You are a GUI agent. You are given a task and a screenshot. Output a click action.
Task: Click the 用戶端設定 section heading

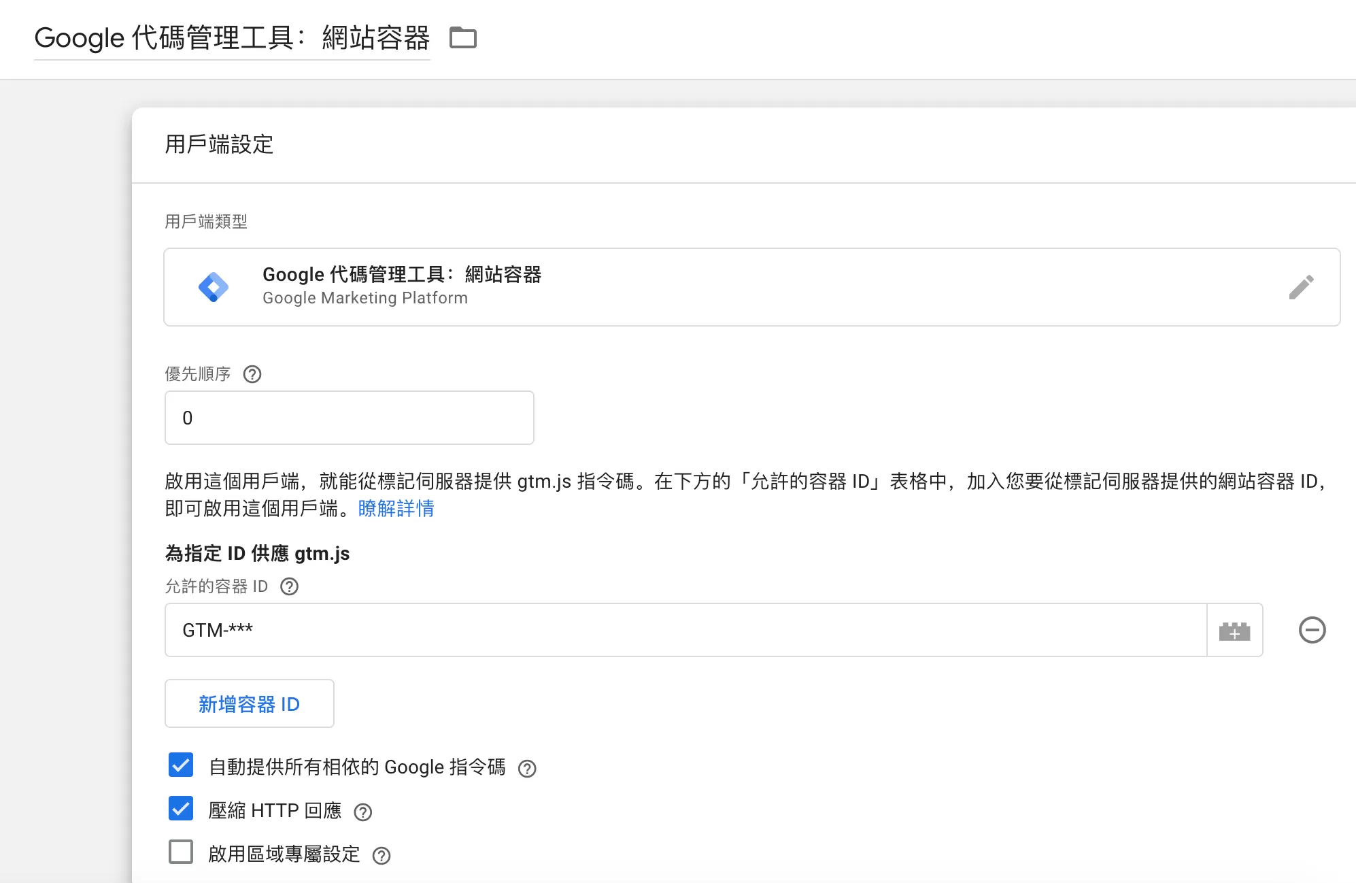pyautogui.click(x=219, y=144)
